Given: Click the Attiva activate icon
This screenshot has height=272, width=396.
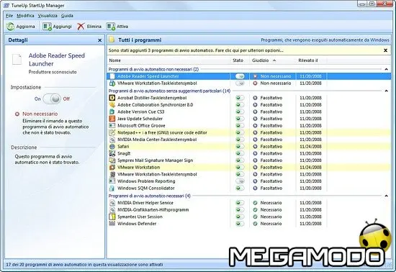Looking at the screenshot, I should click(111, 27).
